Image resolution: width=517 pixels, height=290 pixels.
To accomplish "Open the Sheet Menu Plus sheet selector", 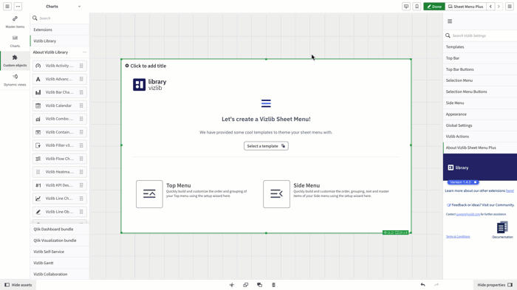I will click(x=465, y=6).
